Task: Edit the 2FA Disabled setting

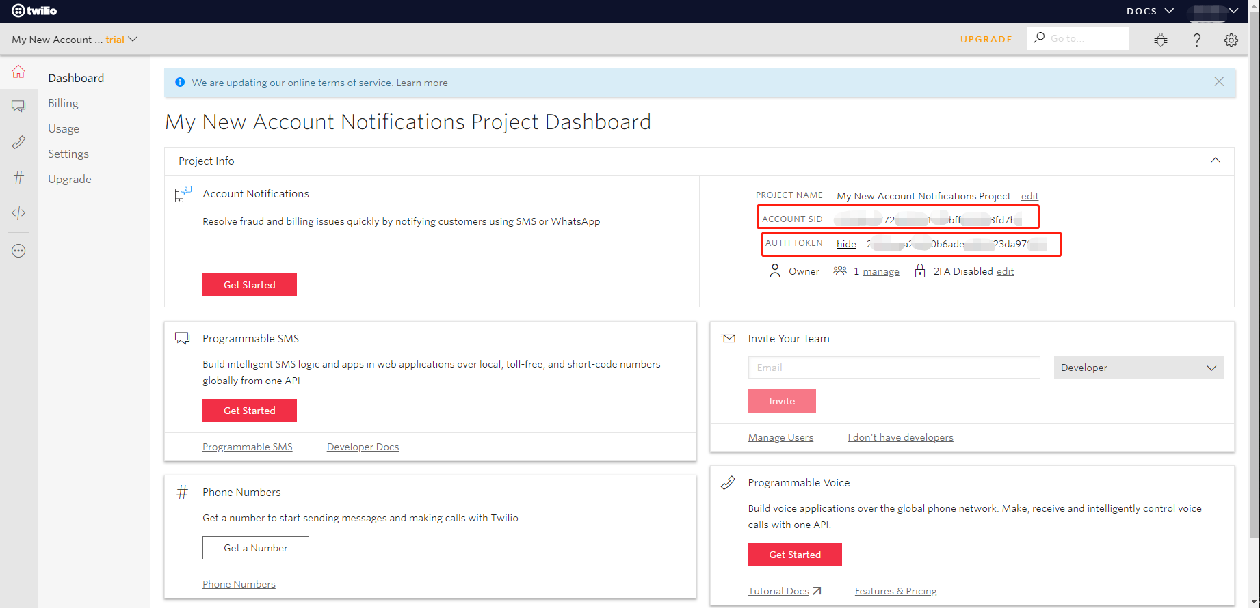Action: (x=1005, y=271)
